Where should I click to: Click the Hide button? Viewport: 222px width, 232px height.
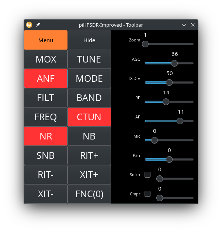point(89,40)
